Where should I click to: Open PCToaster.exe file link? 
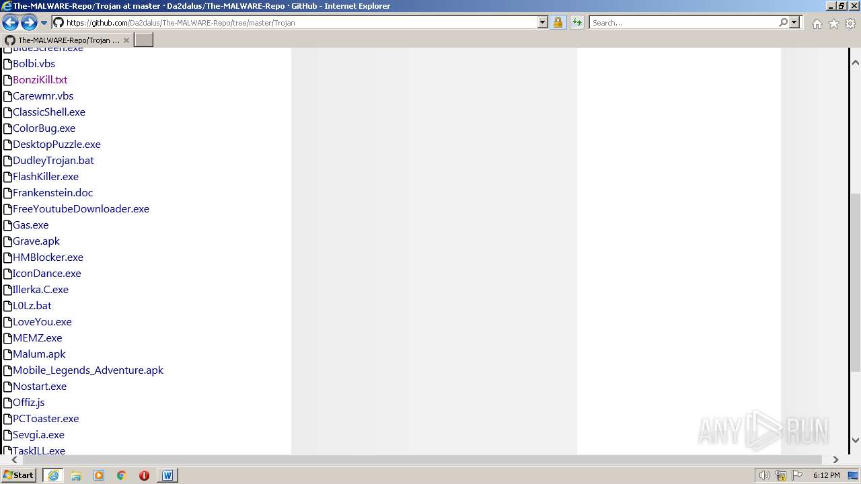(x=46, y=419)
